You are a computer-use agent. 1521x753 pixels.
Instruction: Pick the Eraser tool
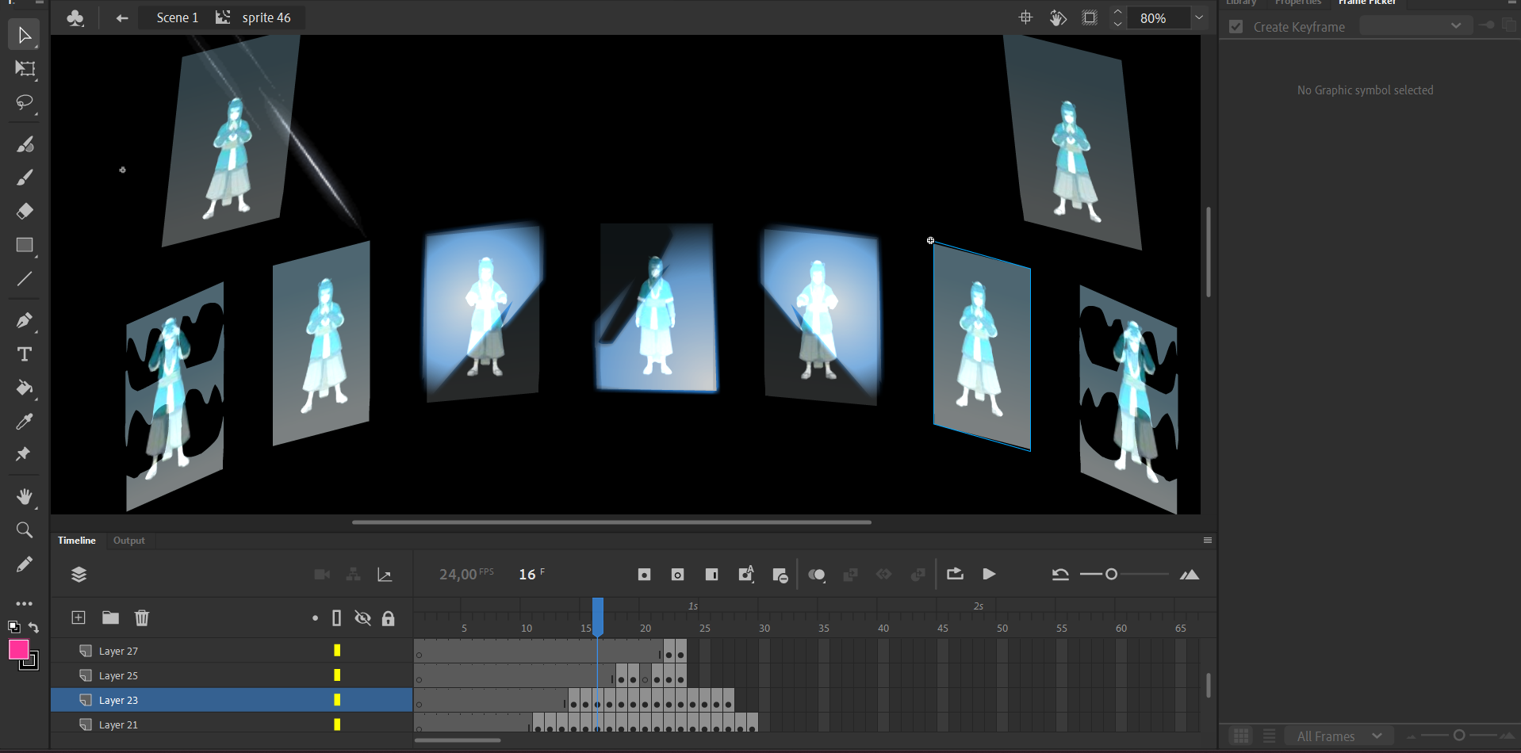click(25, 211)
